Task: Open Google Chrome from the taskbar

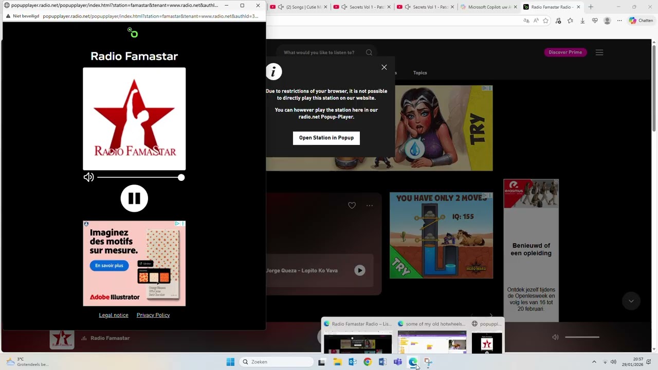Action: pos(368,362)
